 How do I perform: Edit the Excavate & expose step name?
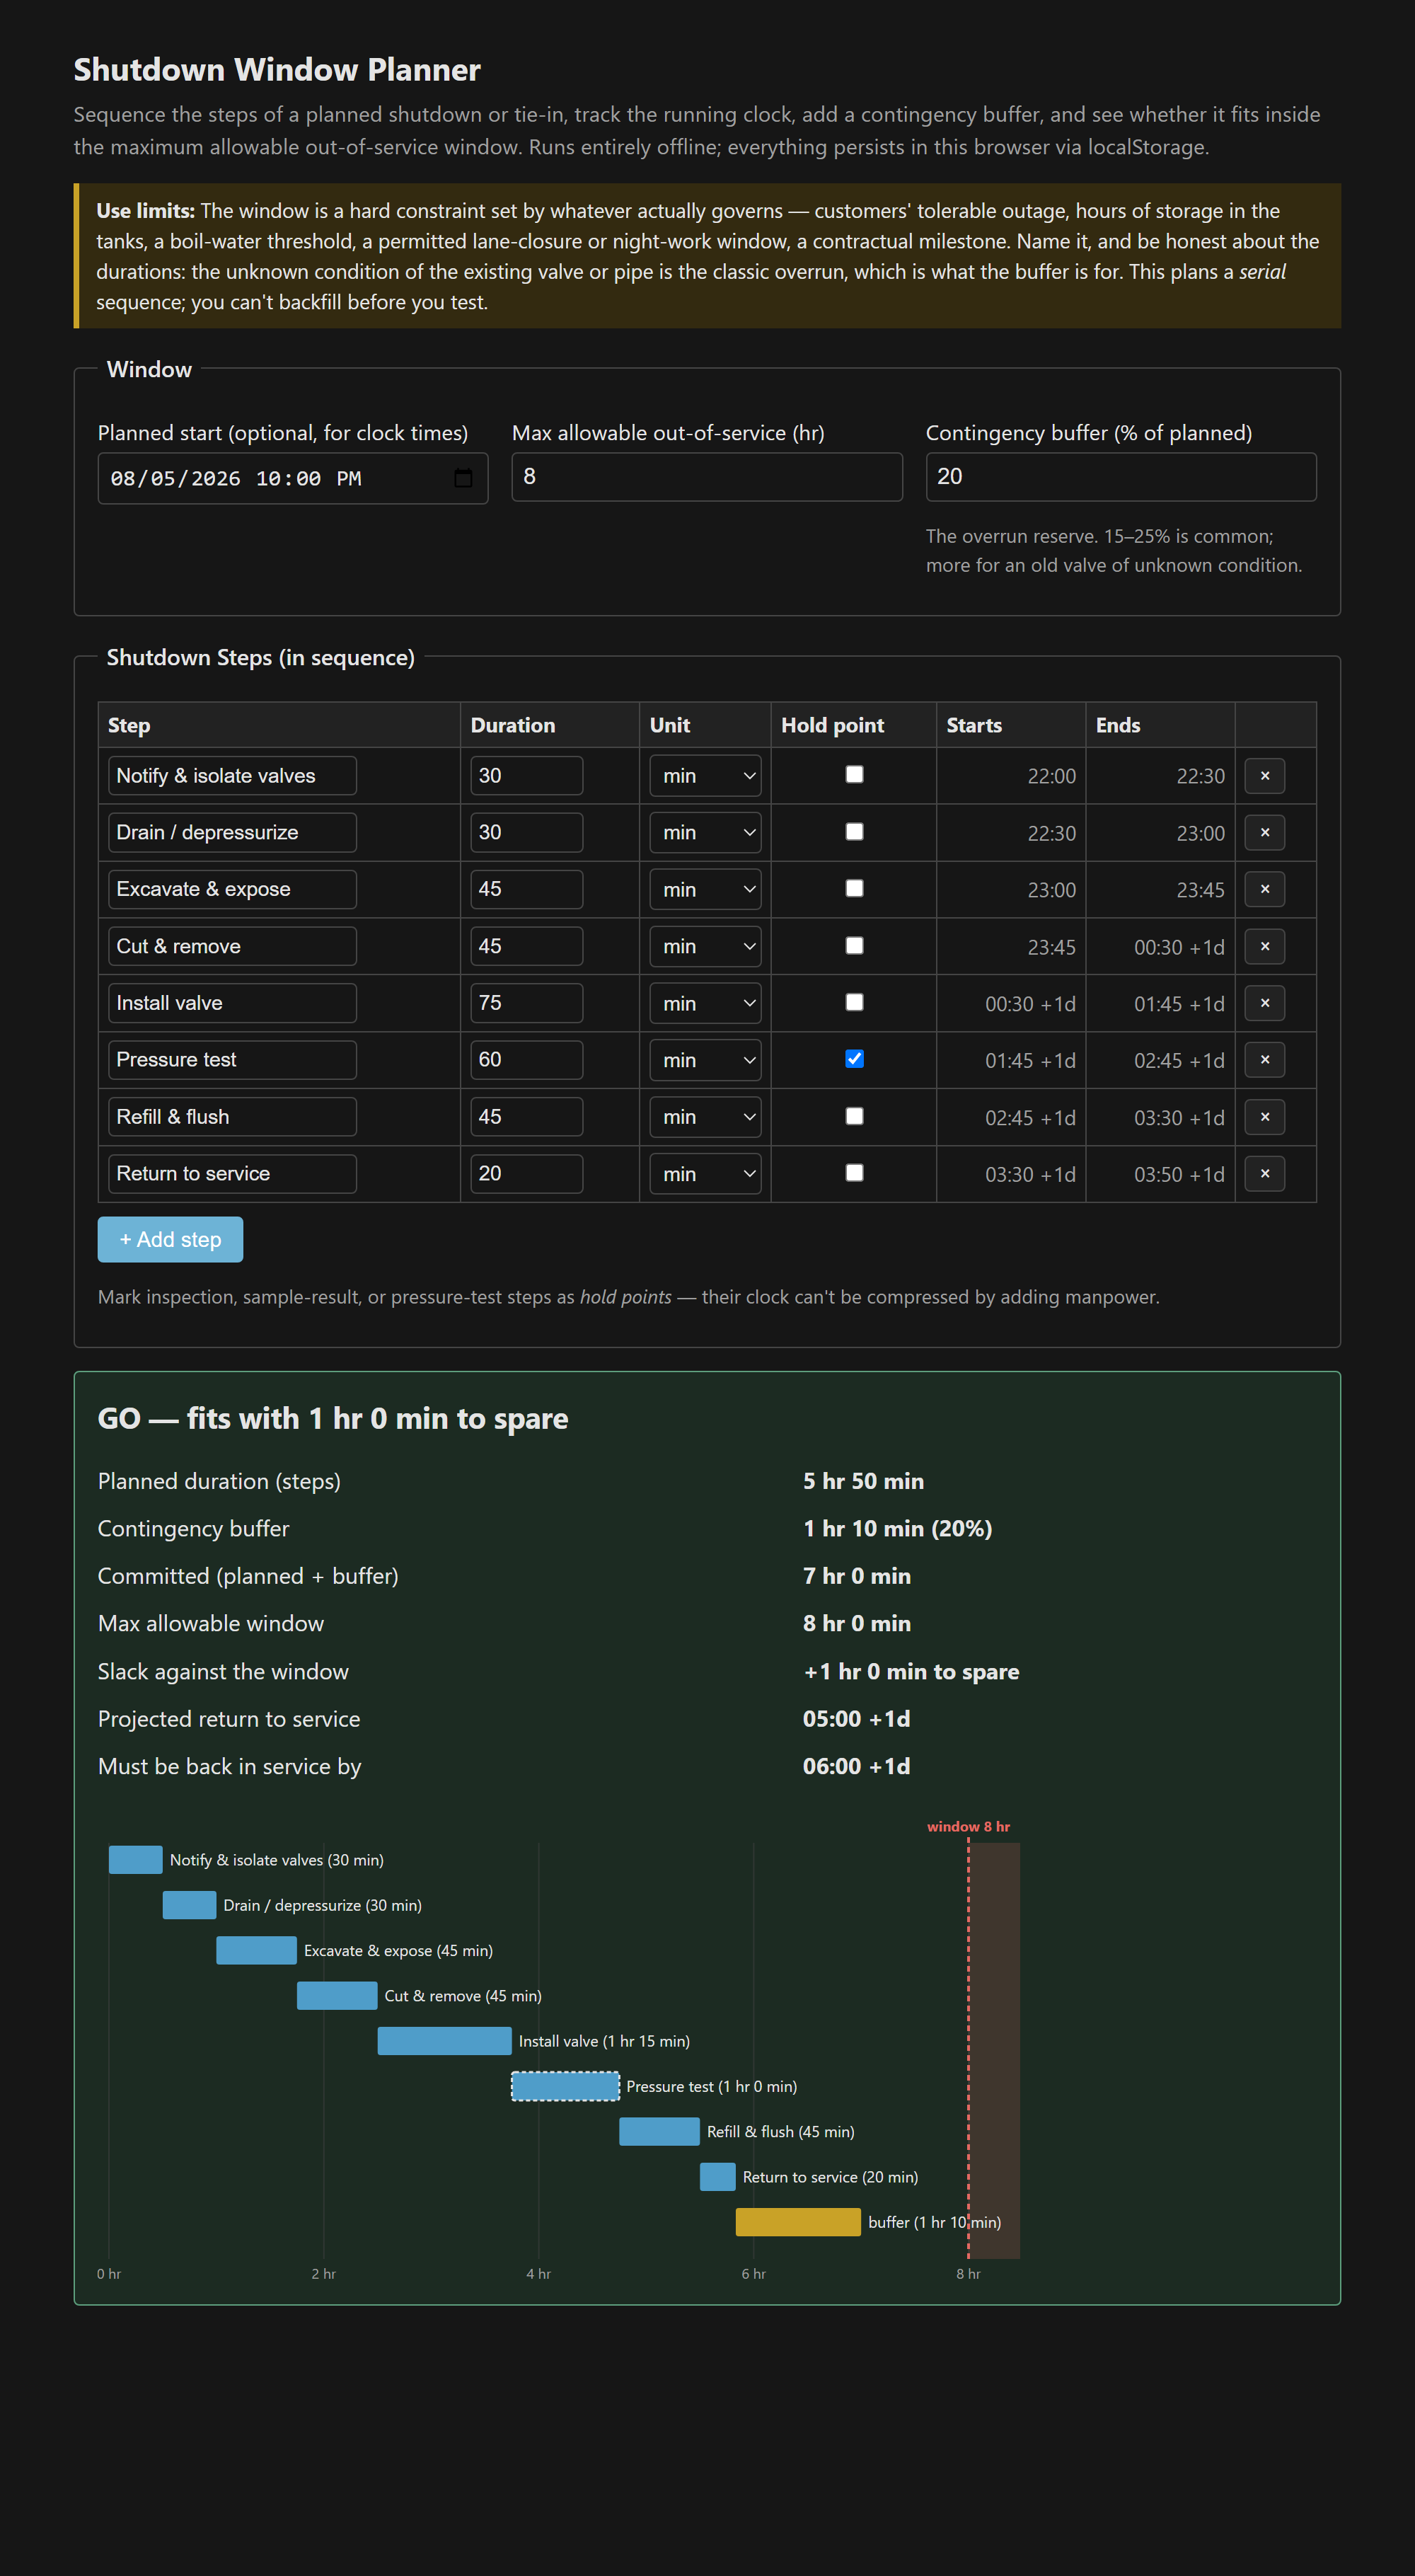point(232,889)
